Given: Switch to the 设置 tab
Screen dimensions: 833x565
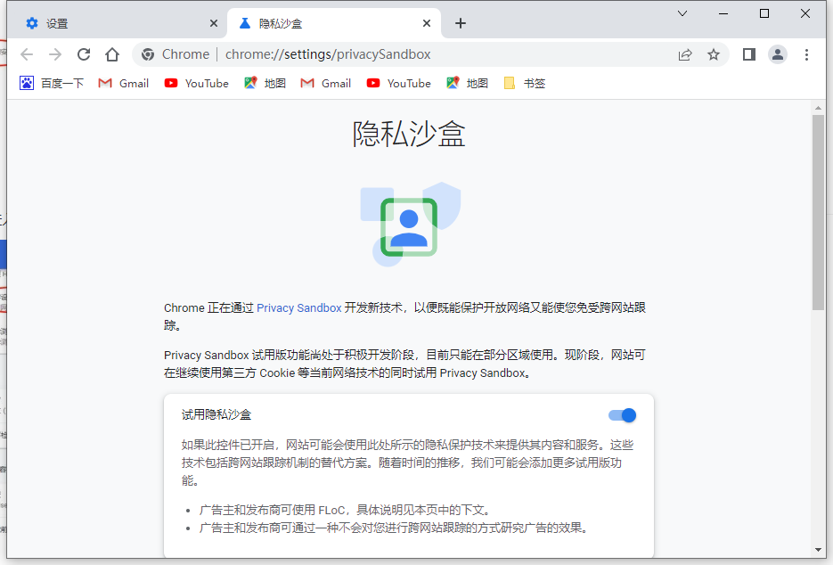Looking at the screenshot, I should (117, 23).
